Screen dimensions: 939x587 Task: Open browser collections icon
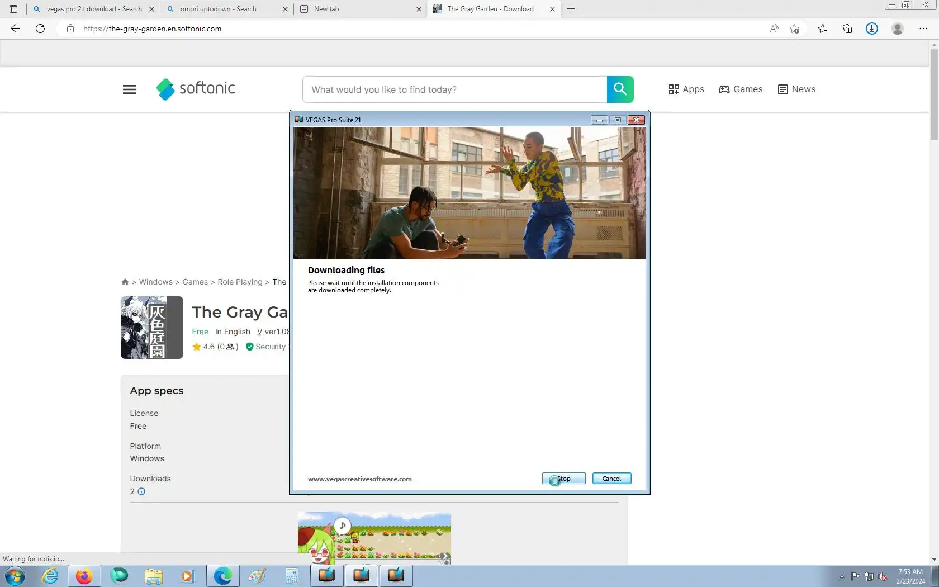coord(847,29)
